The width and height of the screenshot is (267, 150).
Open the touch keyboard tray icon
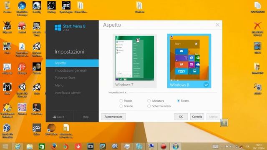coord(215,147)
